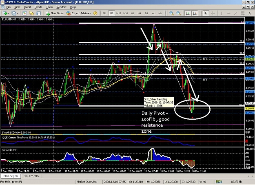255x185 pixels.
Task: Open the Insert menu
Action: pos(27,7)
